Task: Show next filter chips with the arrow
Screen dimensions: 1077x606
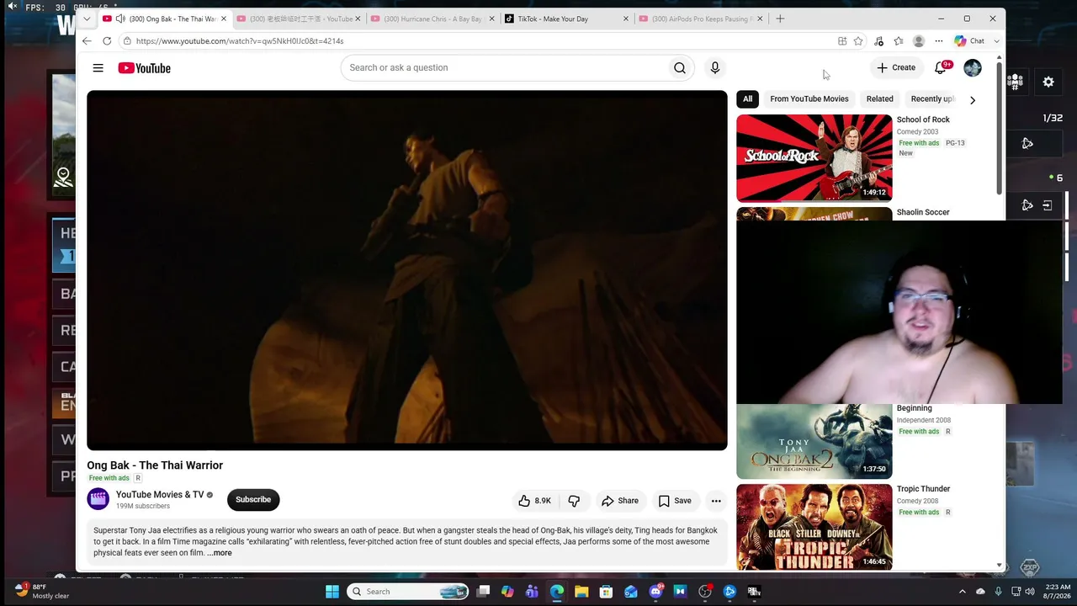Action: [x=973, y=99]
